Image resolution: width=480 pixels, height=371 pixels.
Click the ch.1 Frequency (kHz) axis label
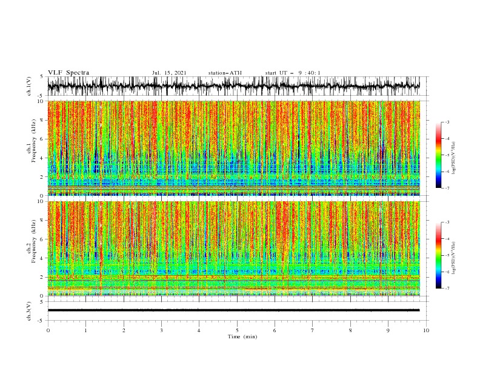(x=32, y=141)
